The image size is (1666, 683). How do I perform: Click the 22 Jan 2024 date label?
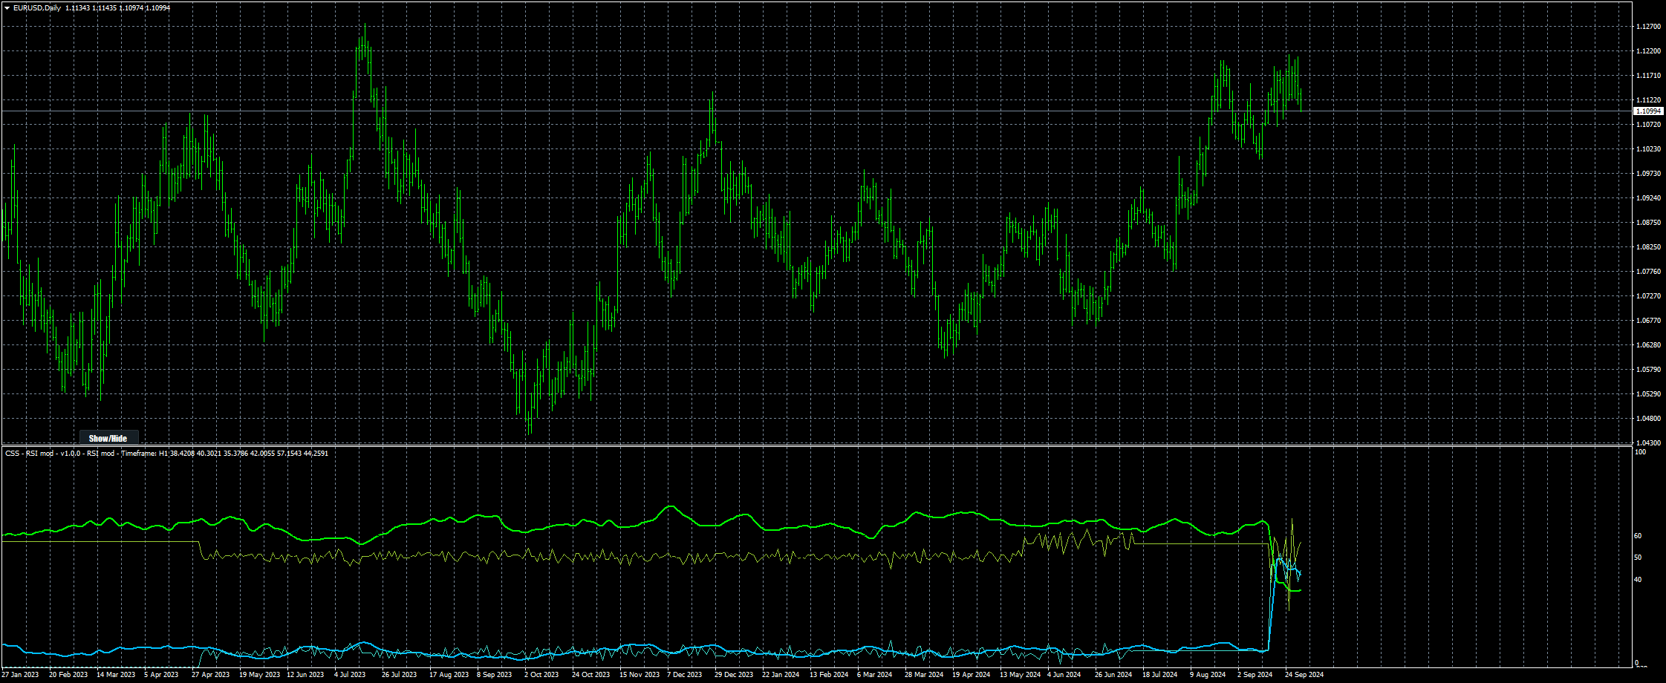(x=781, y=675)
